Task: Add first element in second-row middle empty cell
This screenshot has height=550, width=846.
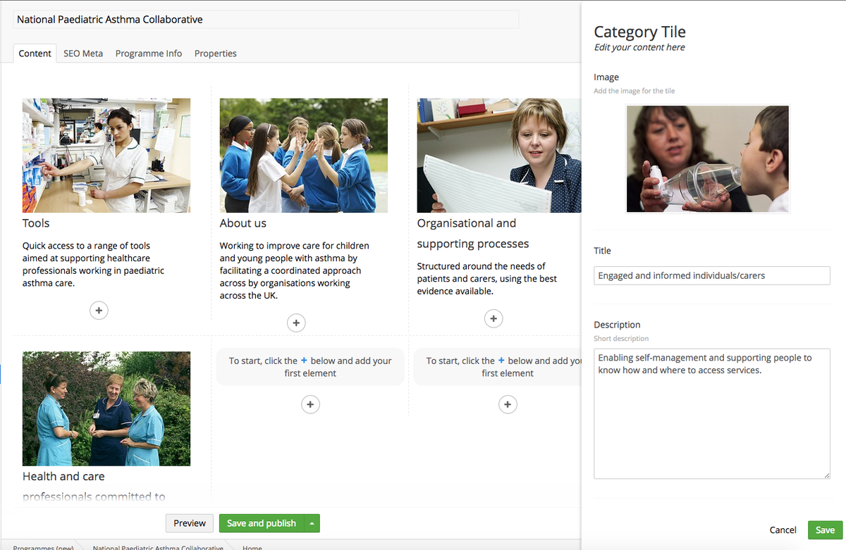Action: click(310, 404)
